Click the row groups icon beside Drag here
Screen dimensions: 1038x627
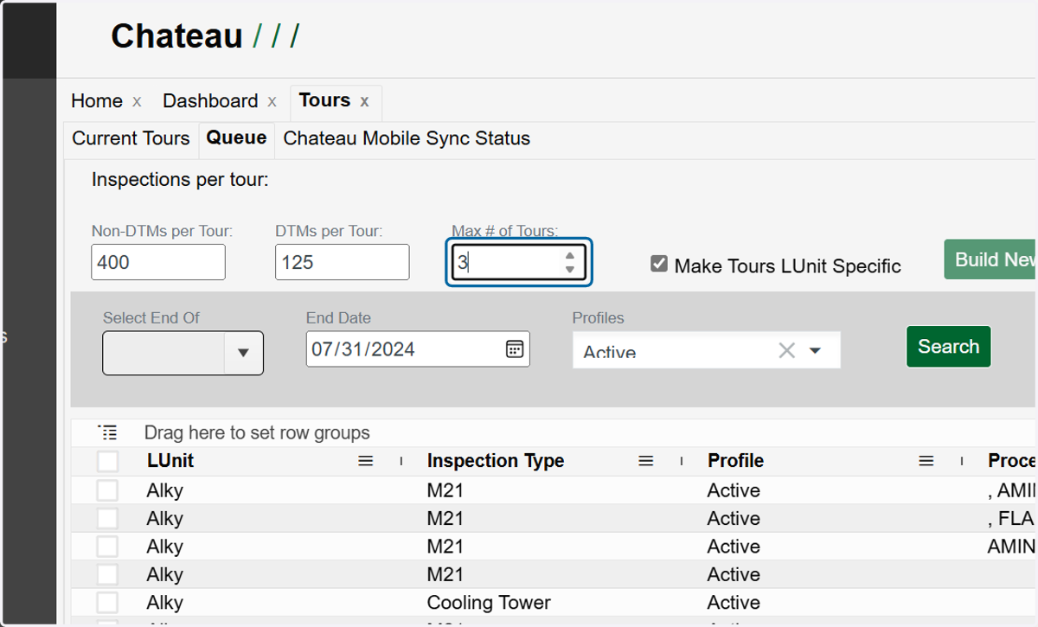(107, 432)
